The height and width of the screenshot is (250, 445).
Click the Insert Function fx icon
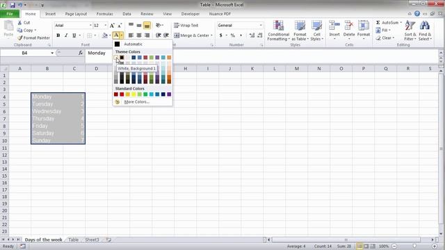click(81, 53)
